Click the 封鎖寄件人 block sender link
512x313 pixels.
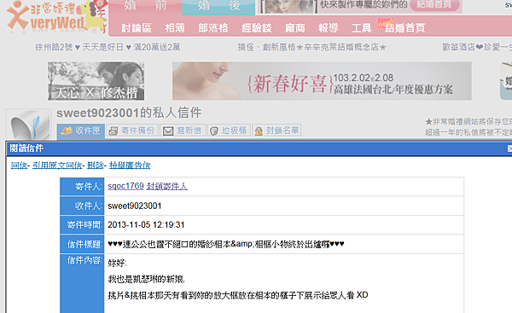click(167, 186)
